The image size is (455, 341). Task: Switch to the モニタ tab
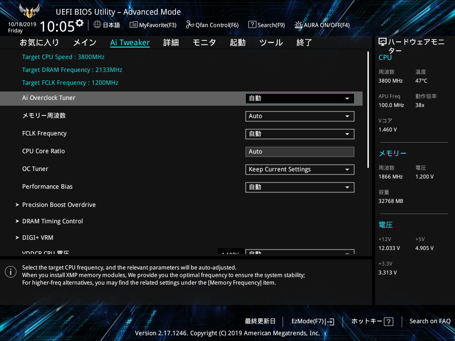[x=204, y=43]
